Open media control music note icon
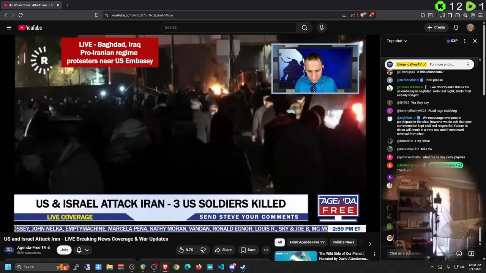The image size is (486, 273). tap(442, 15)
